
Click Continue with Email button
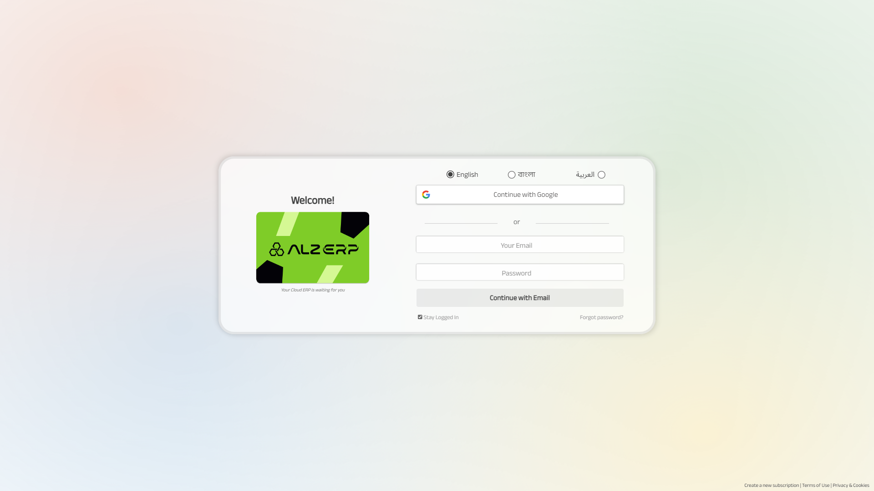pos(520,297)
